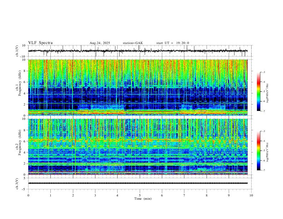This screenshot has width=283, height=219.
Task: Click the lower 'log(PSD)(V²/Hz)' colorbar label
Action: pos(267,152)
